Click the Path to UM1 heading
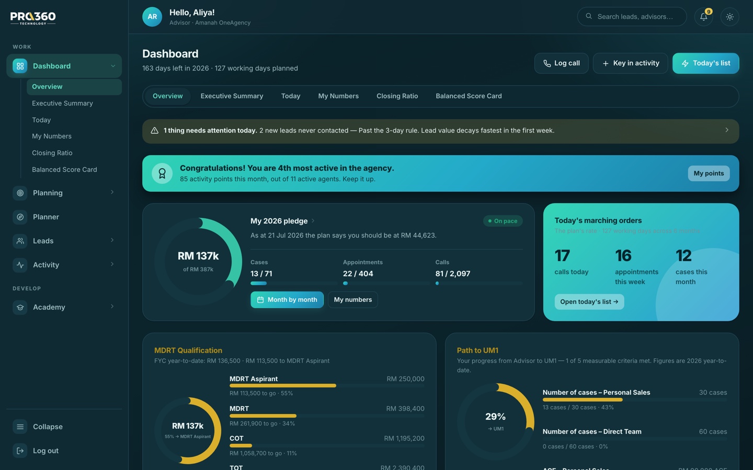The width and height of the screenshot is (753, 470). [477, 350]
